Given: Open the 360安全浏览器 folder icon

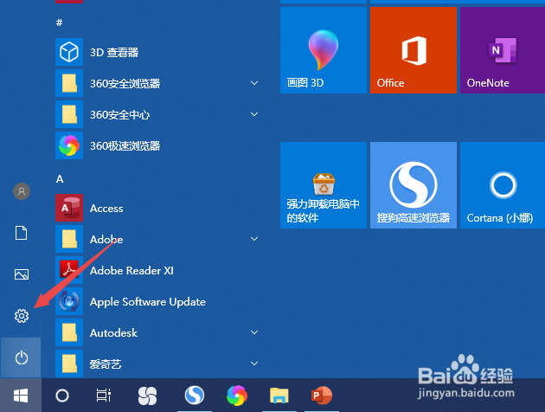Looking at the screenshot, I should coord(69,83).
